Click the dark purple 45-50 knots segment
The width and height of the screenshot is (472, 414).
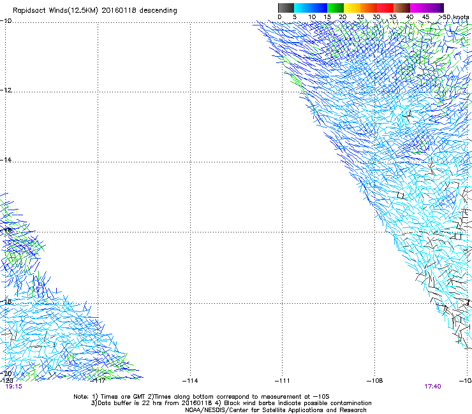tap(435, 8)
